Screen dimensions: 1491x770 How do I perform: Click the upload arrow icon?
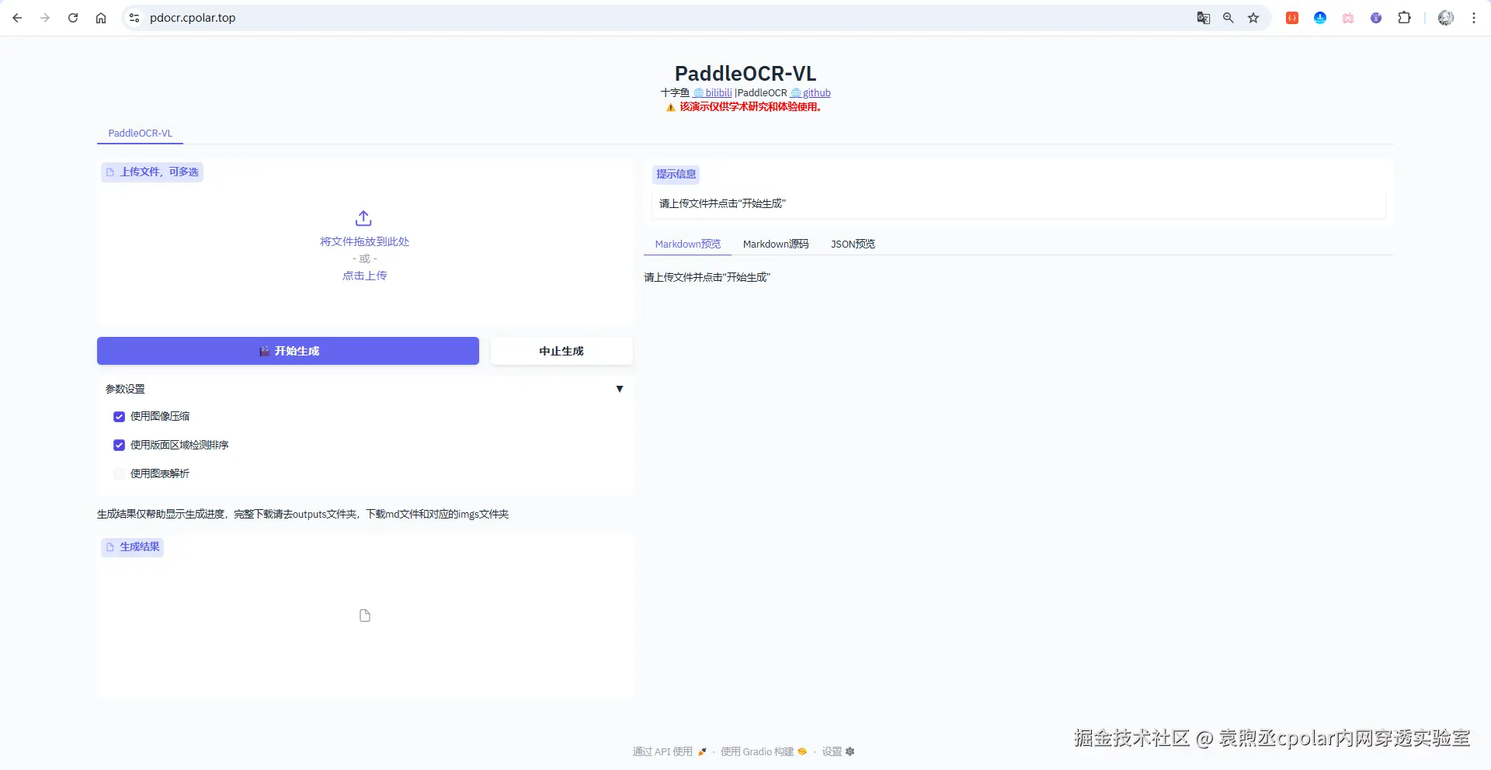(363, 218)
